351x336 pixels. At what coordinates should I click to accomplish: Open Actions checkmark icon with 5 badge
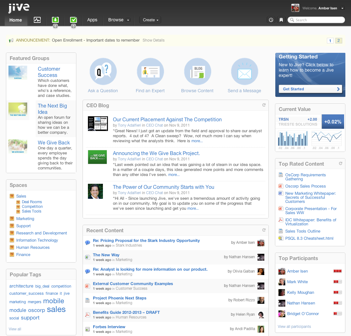click(x=74, y=20)
